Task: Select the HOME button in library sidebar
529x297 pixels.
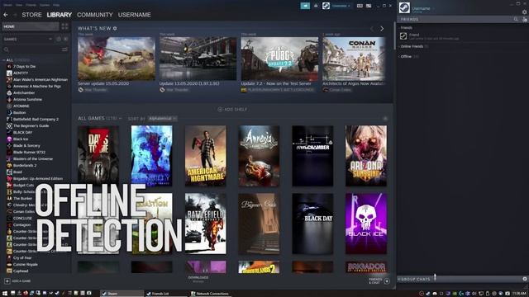Action: tap(31, 26)
